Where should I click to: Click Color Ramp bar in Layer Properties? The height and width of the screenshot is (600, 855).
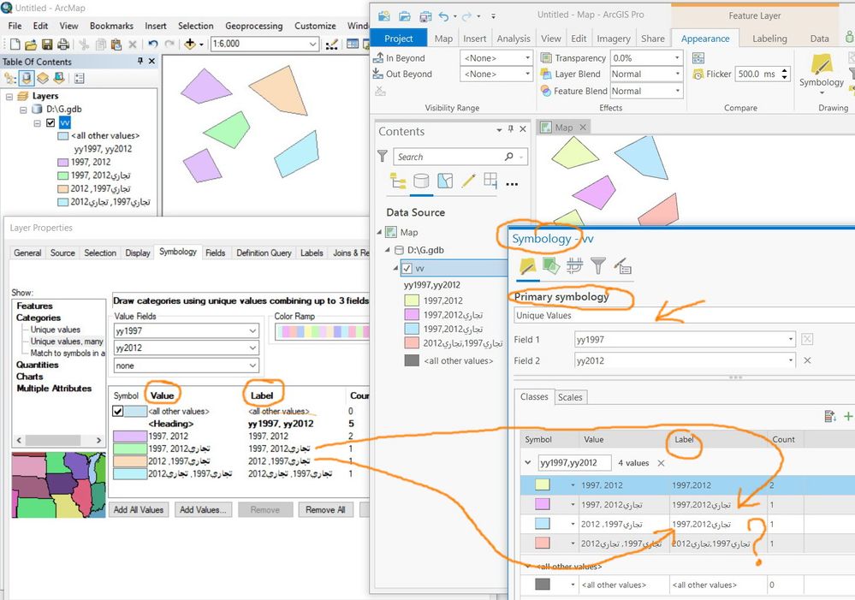tap(322, 331)
